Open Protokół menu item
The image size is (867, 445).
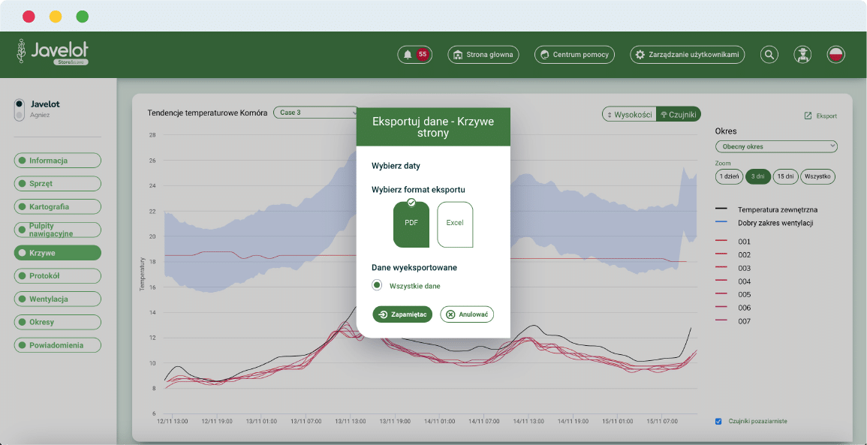point(58,276)
